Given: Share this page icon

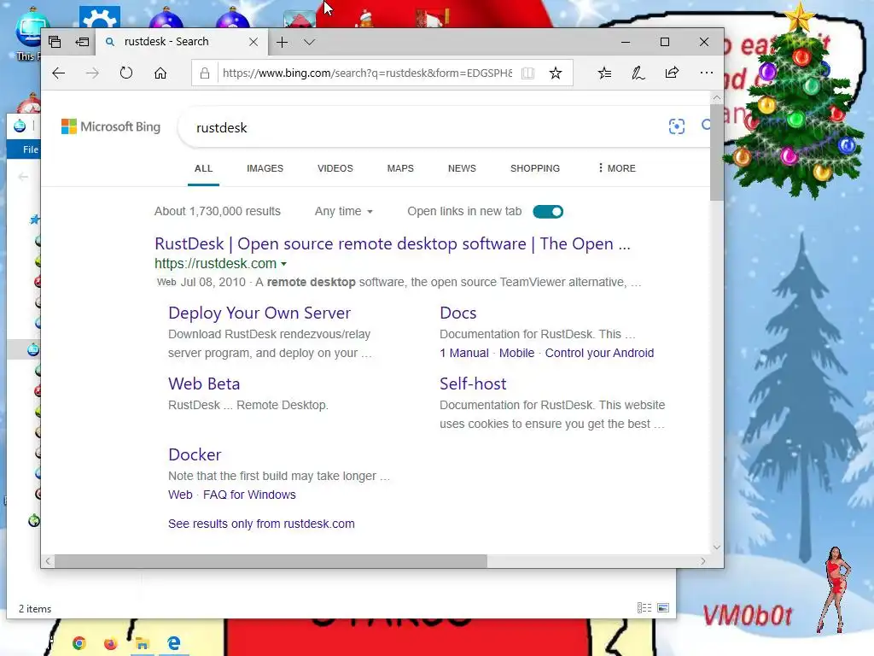Looking at the screenshot, I should click(x=673, y=73).
